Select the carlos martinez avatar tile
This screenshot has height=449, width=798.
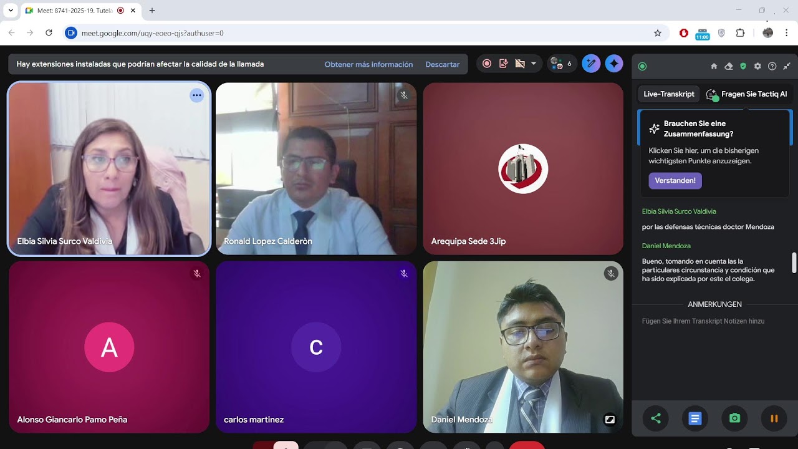coord(316,347)
